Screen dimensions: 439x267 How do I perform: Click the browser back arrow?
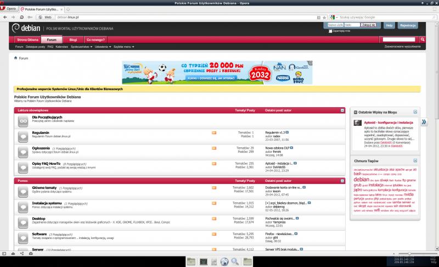[5, 17]
